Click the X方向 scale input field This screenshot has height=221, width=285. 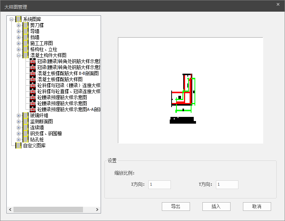coord(160,185)
